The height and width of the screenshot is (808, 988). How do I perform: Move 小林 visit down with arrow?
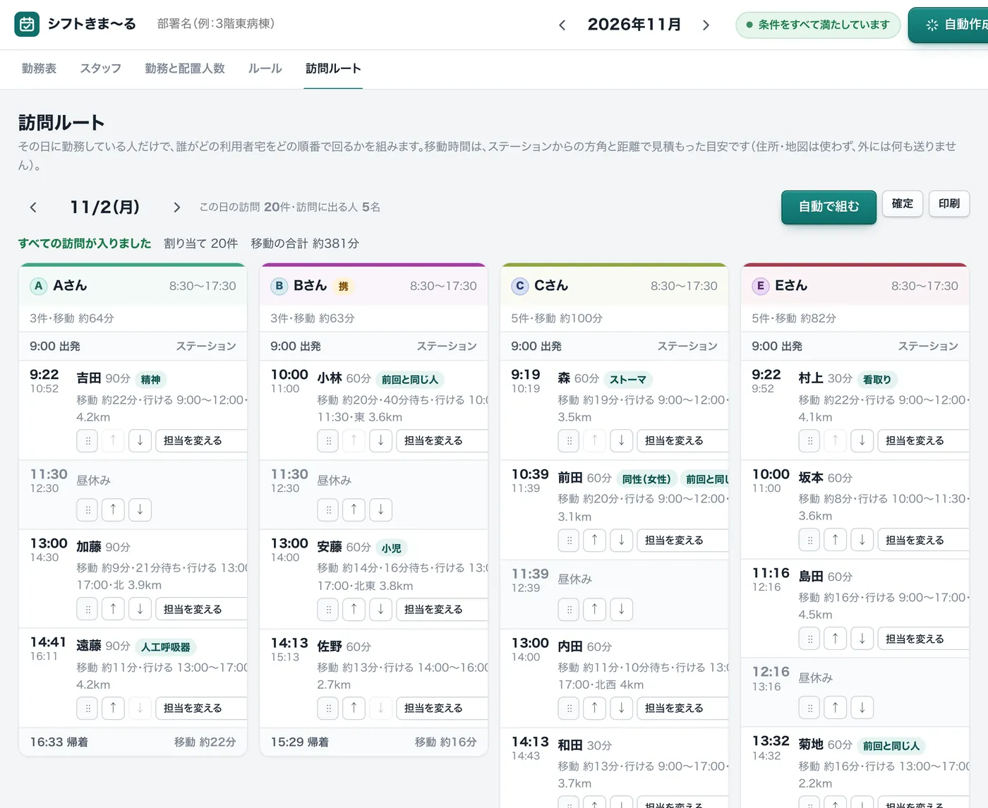tap(380, 440)
